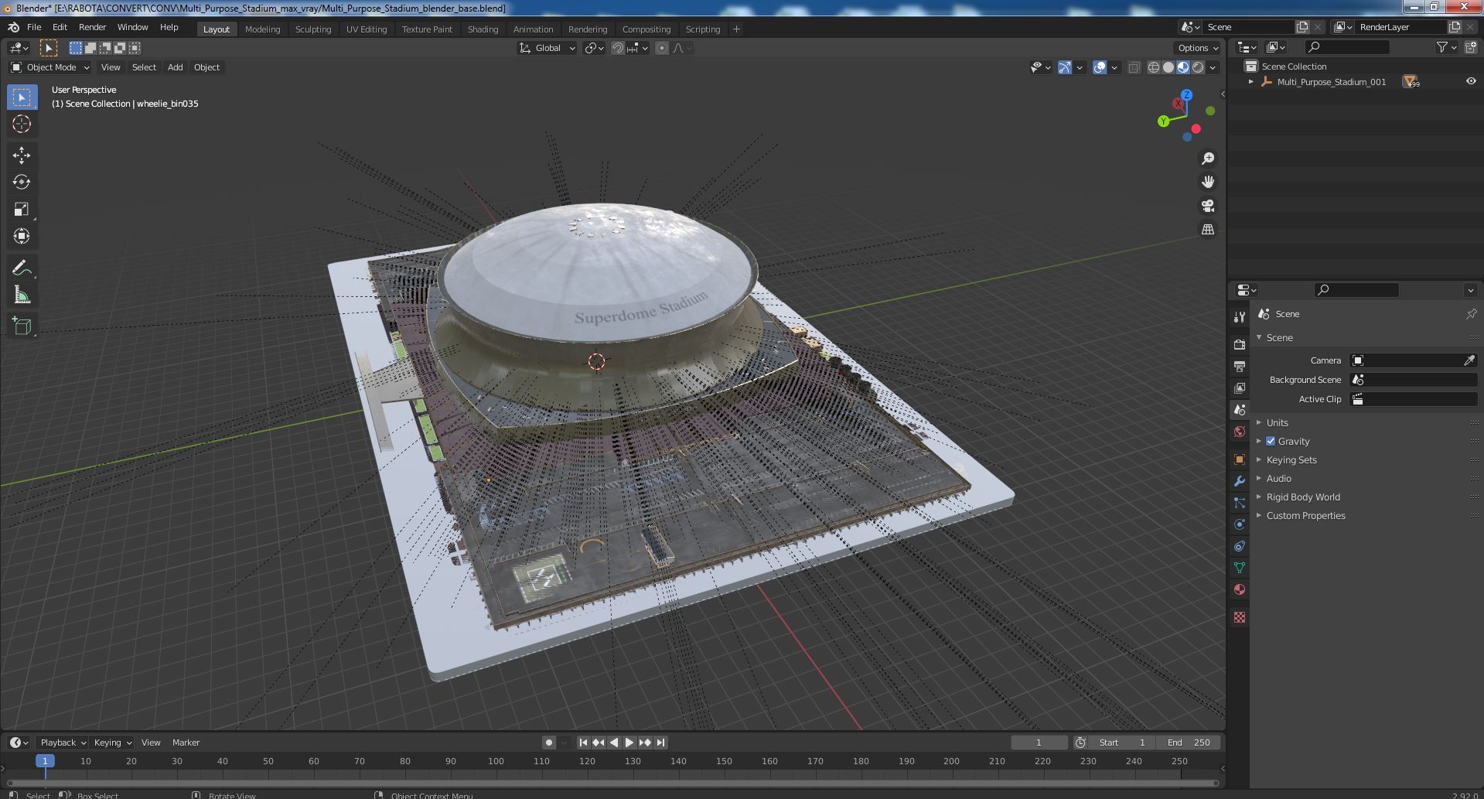Expand the Audio panel
This screenshot has height=799, width=1484.
[1279, 478]
